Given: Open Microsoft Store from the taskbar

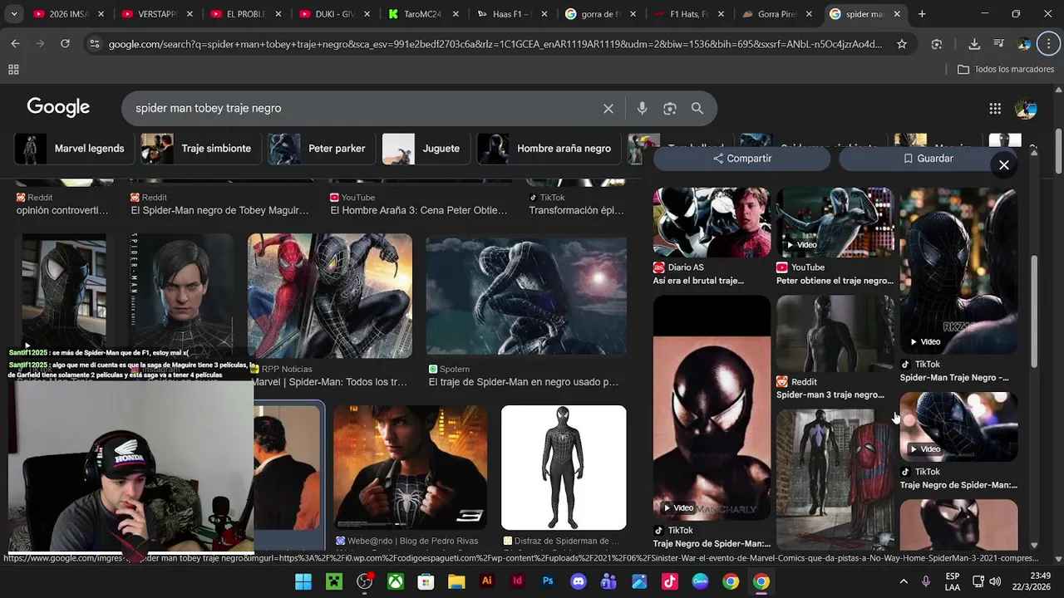Looking at the screenshot, I should pyautogui.click(x=426, y=581).
